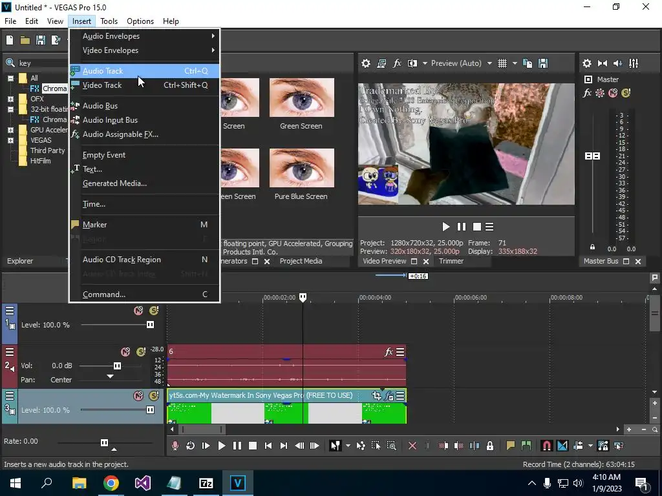662x496 pixels.
Task: Click Master FX icon in Master Bus
Action: click(x=587, y=93)
